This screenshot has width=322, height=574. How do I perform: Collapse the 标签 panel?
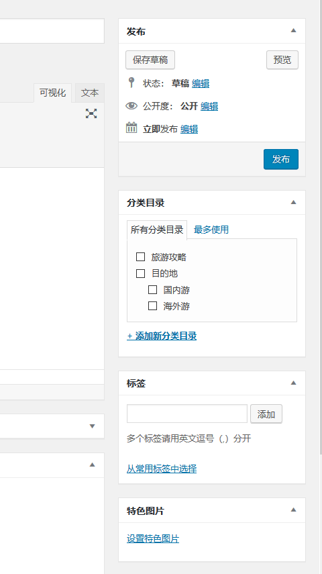point(293,383)
